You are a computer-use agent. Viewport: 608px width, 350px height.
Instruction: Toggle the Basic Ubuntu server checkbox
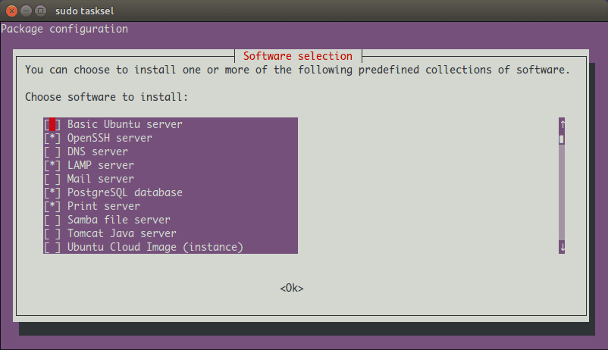[x=52, y=124]
